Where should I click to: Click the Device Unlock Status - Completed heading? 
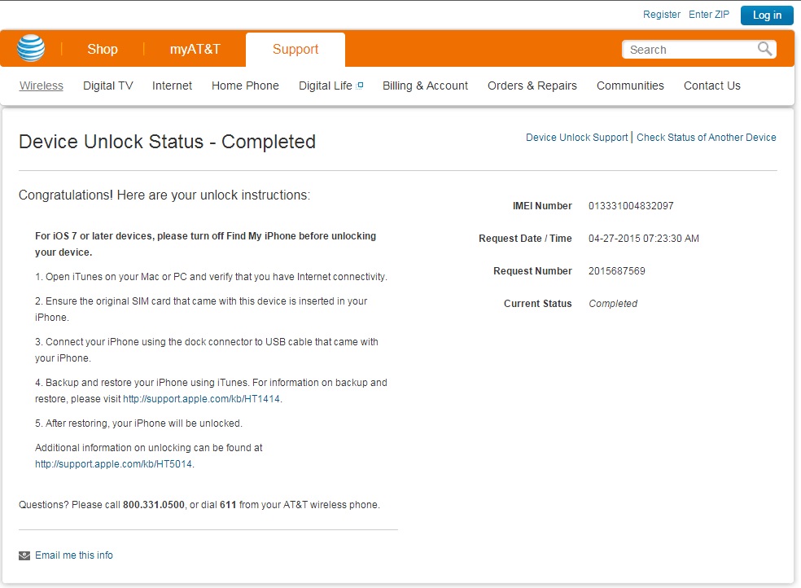point(167,142)
